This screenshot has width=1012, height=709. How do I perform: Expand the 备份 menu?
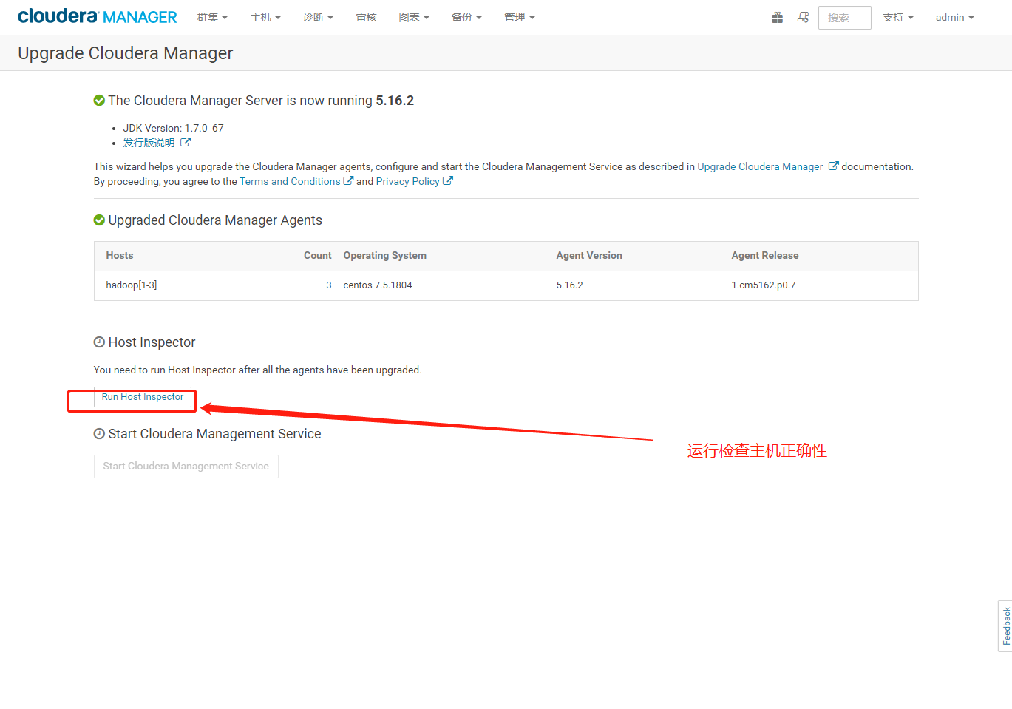[x=466, y=17]
